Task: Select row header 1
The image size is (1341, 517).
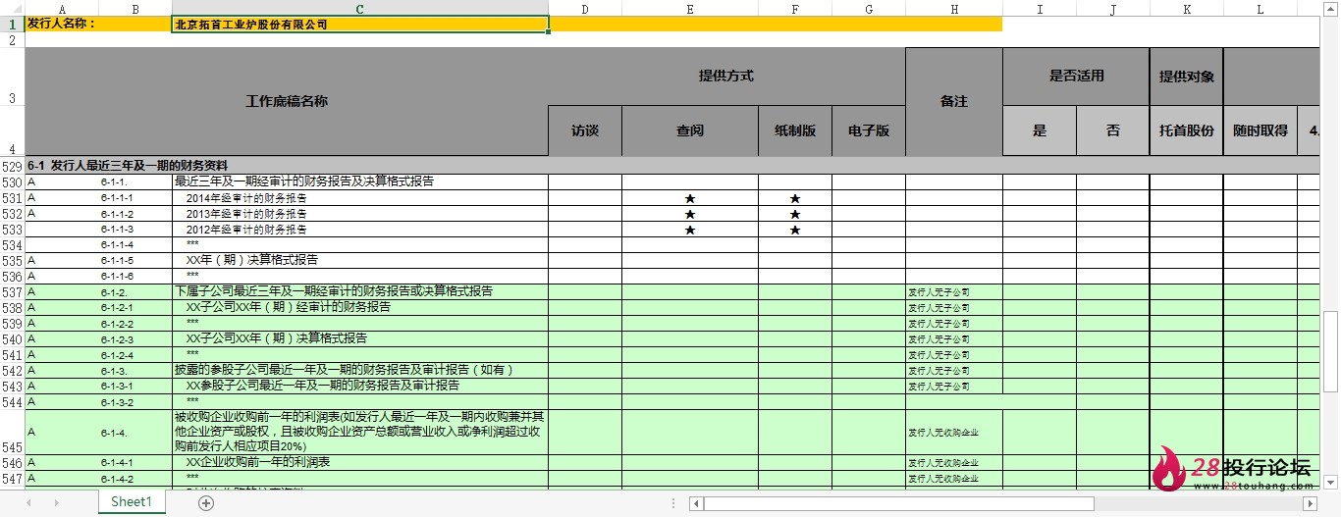Action: (13, 25)
